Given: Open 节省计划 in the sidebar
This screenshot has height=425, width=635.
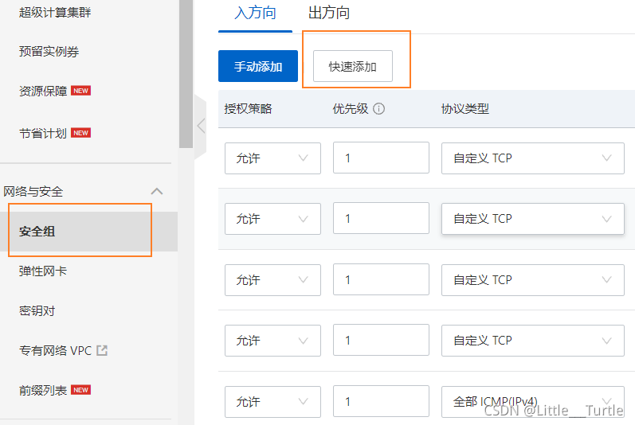Looking at the screenshot, I should 43,133.
